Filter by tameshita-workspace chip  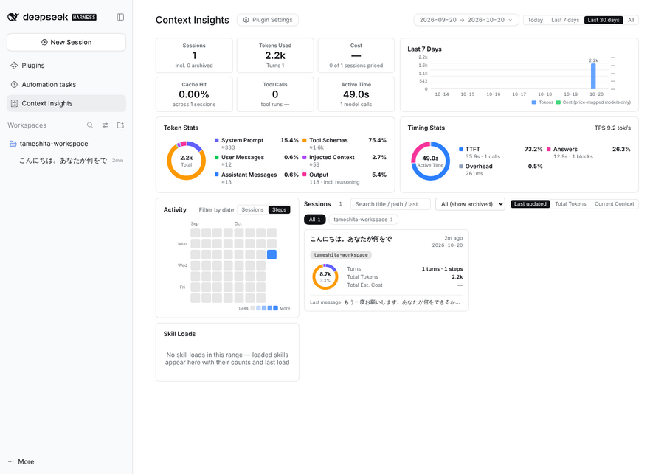(363, 220)
